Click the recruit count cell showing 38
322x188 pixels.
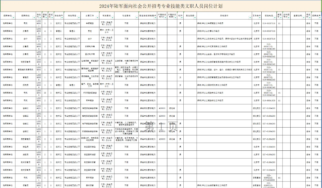click(45, 93)
